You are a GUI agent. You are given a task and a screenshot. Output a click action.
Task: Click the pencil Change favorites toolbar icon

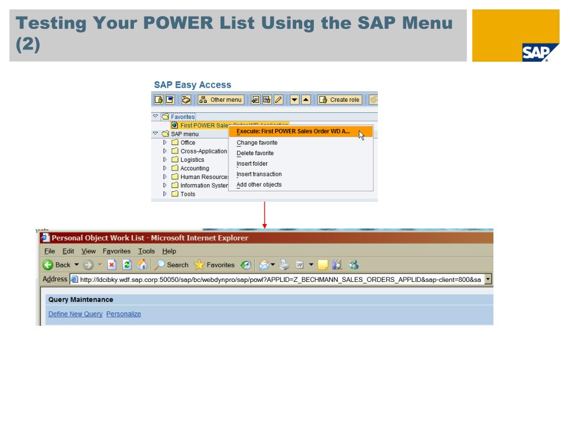click(x=279, y=100)
